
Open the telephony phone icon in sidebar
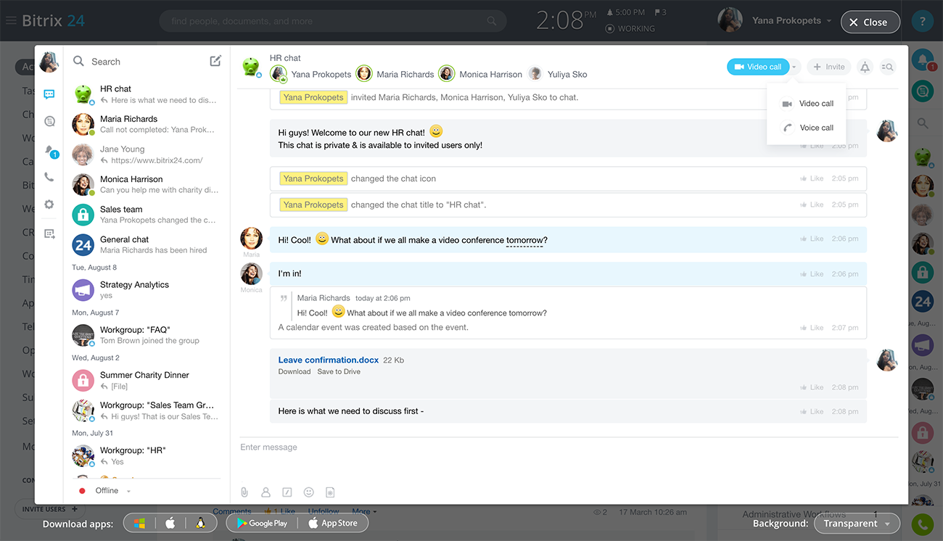49,177
